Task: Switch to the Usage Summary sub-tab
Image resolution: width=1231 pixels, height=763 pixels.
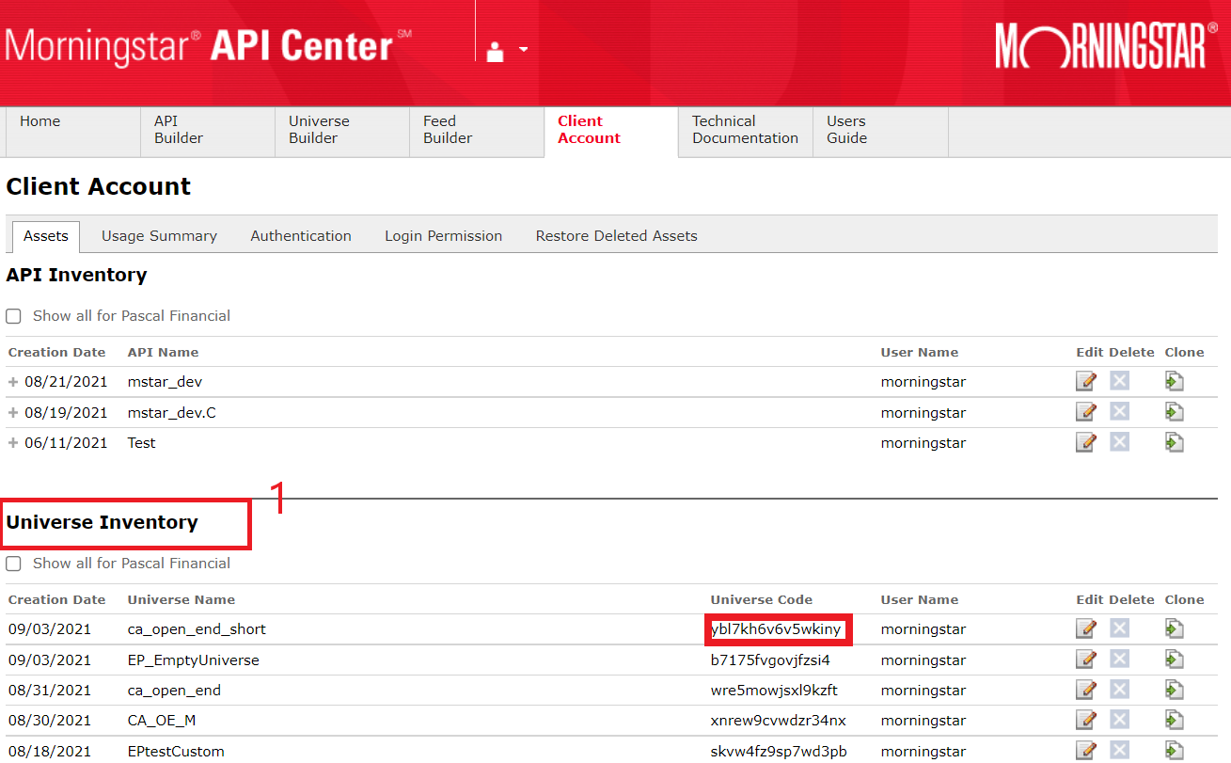Action: pos(159,236)
